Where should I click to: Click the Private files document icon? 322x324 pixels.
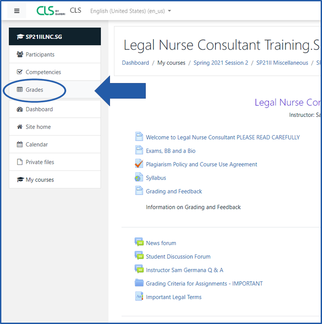[20, 162]
